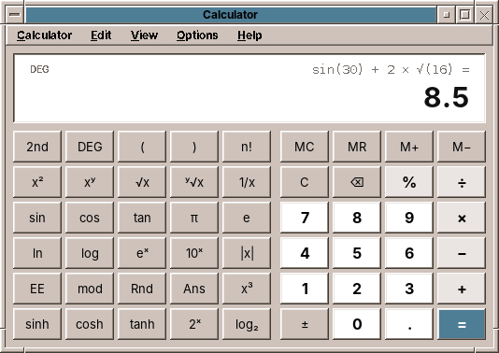Viewport: 499px width, 353px height.
Task: Click the number 7 key
Action: click(x=305, y=218)
